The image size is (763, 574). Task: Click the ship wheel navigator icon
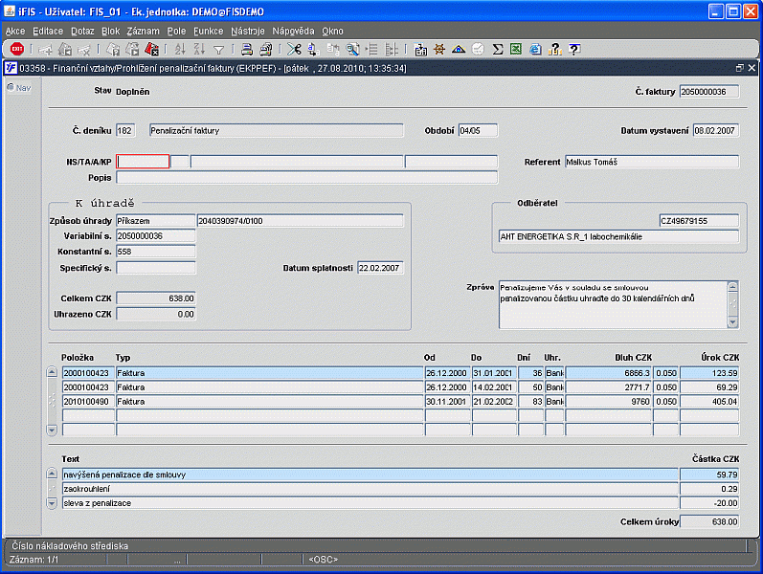[439, 49]
